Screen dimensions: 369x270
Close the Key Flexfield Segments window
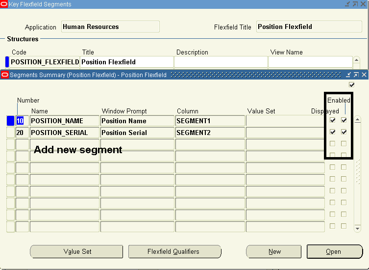(x=364, y=4)
